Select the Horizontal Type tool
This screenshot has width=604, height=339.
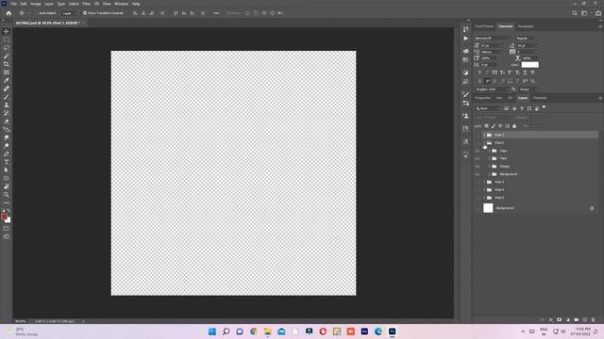pyautogui.click(x=7, y=162)
